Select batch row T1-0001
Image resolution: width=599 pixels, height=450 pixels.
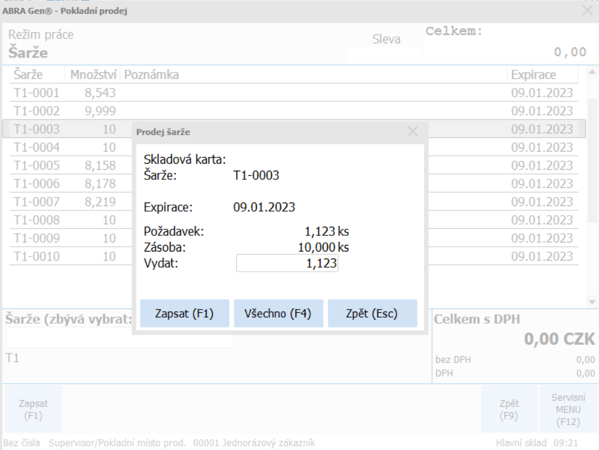point(37,93)
